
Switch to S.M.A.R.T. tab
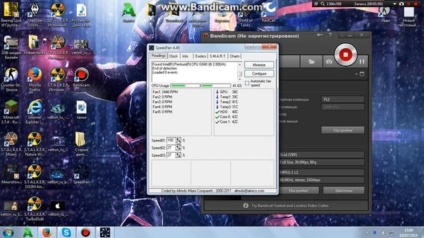218,56
